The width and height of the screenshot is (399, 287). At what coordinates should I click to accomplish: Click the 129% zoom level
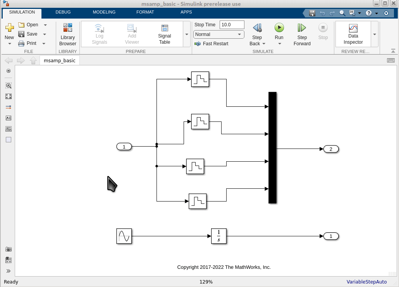point(206,282)
